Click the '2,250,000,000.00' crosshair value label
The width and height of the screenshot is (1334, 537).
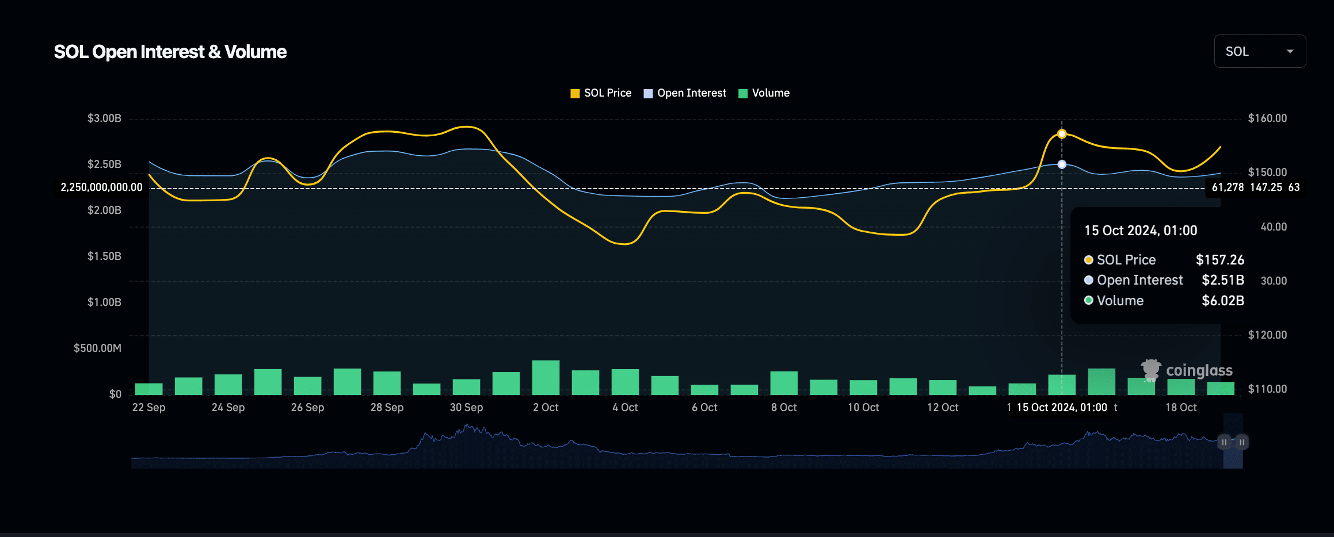coord(101,187)
